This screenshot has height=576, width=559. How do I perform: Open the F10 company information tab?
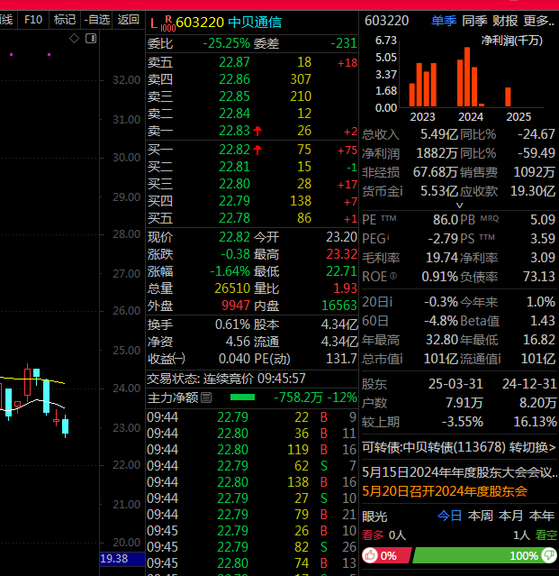(33, 20)
